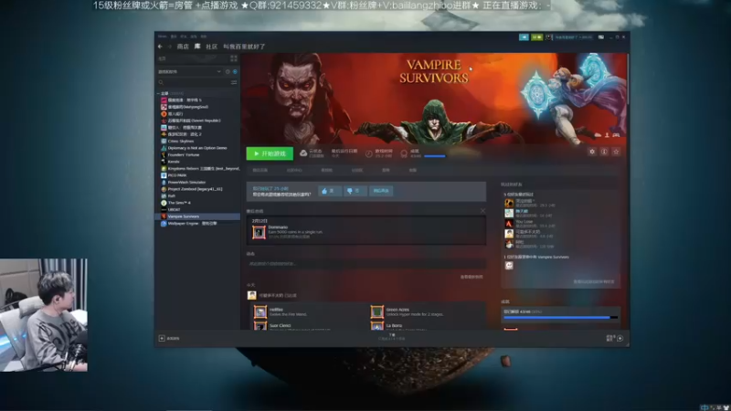This screenshot has width=731, height=411.
Task: Open the Steam menu in menu bar
Action: (163, 37)
